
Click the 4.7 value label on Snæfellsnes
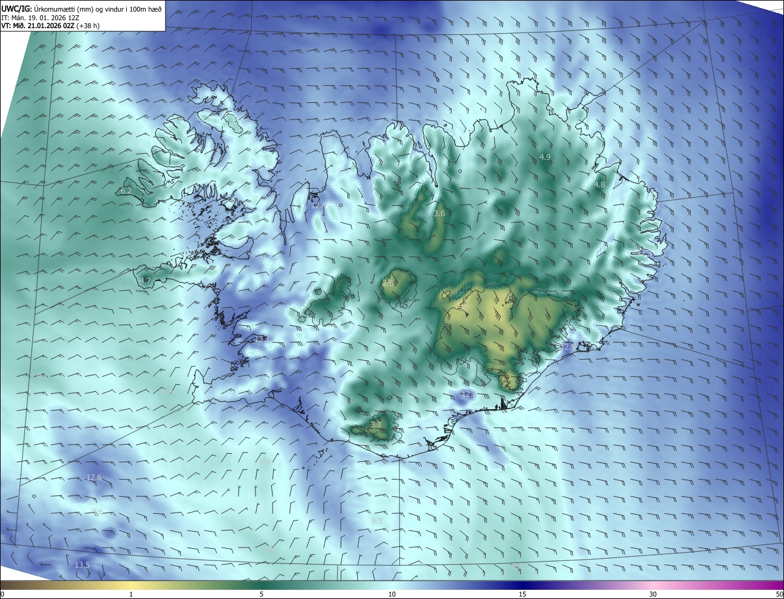click(x=145, y=281)
